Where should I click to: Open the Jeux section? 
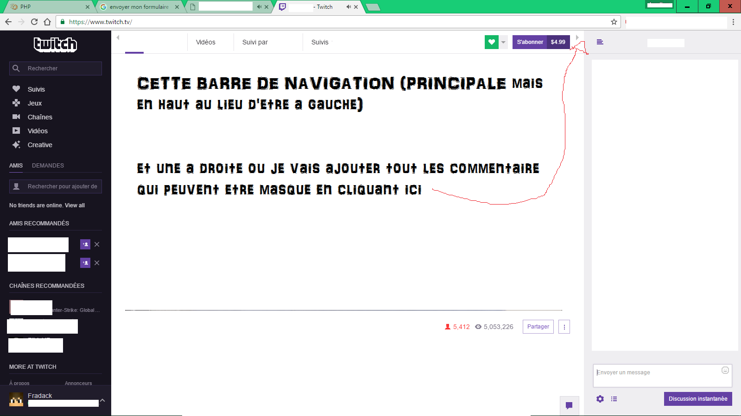pos(34,103)
